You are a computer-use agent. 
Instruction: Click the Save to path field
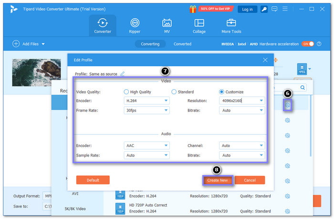47,206
